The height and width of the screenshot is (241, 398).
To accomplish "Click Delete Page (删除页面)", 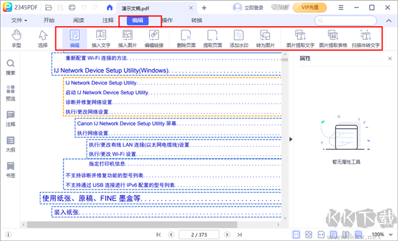I will coord(186,39).
